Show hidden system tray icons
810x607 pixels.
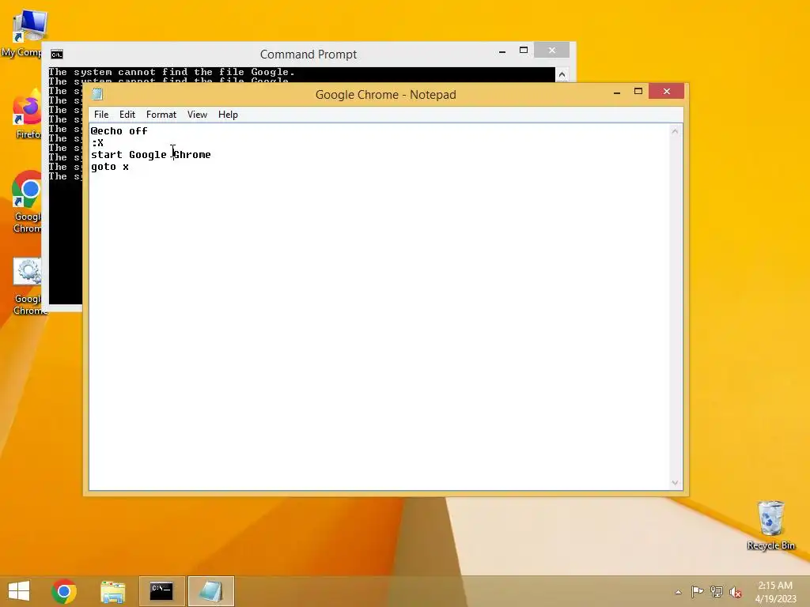click(x=678, y=592)
